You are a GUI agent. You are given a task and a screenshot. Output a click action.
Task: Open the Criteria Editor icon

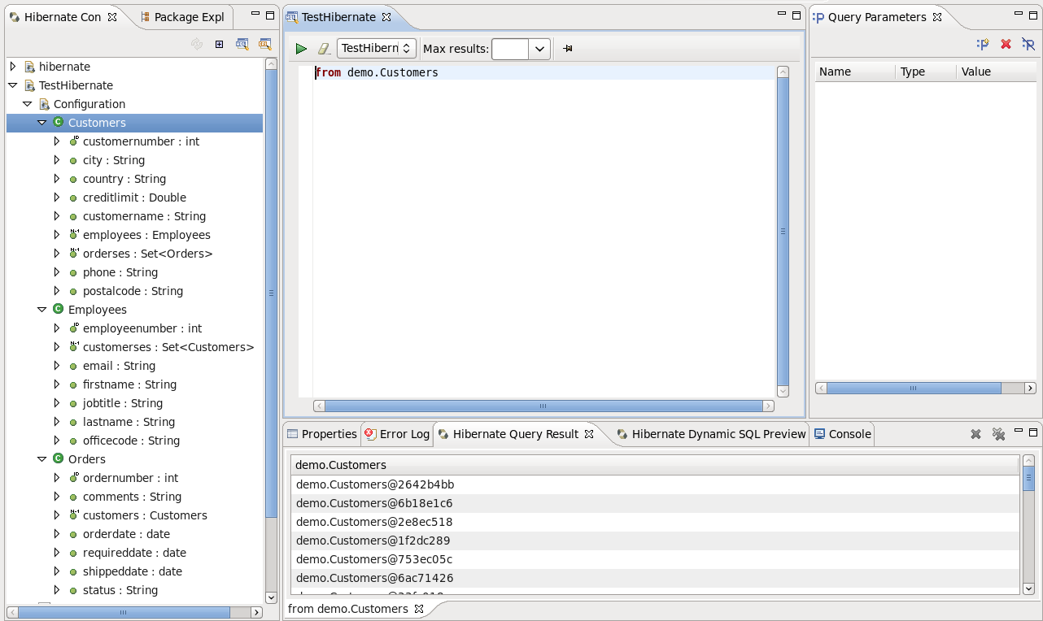pos(264,44)
